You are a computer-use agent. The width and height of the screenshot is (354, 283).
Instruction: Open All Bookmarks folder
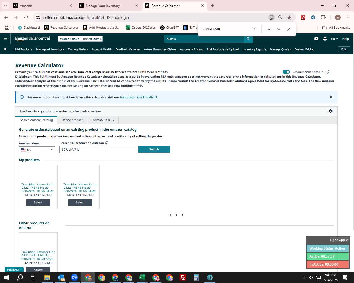pos(336,28)
